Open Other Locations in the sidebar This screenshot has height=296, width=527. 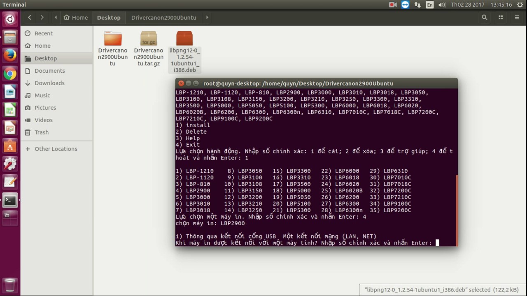[57, 148]
